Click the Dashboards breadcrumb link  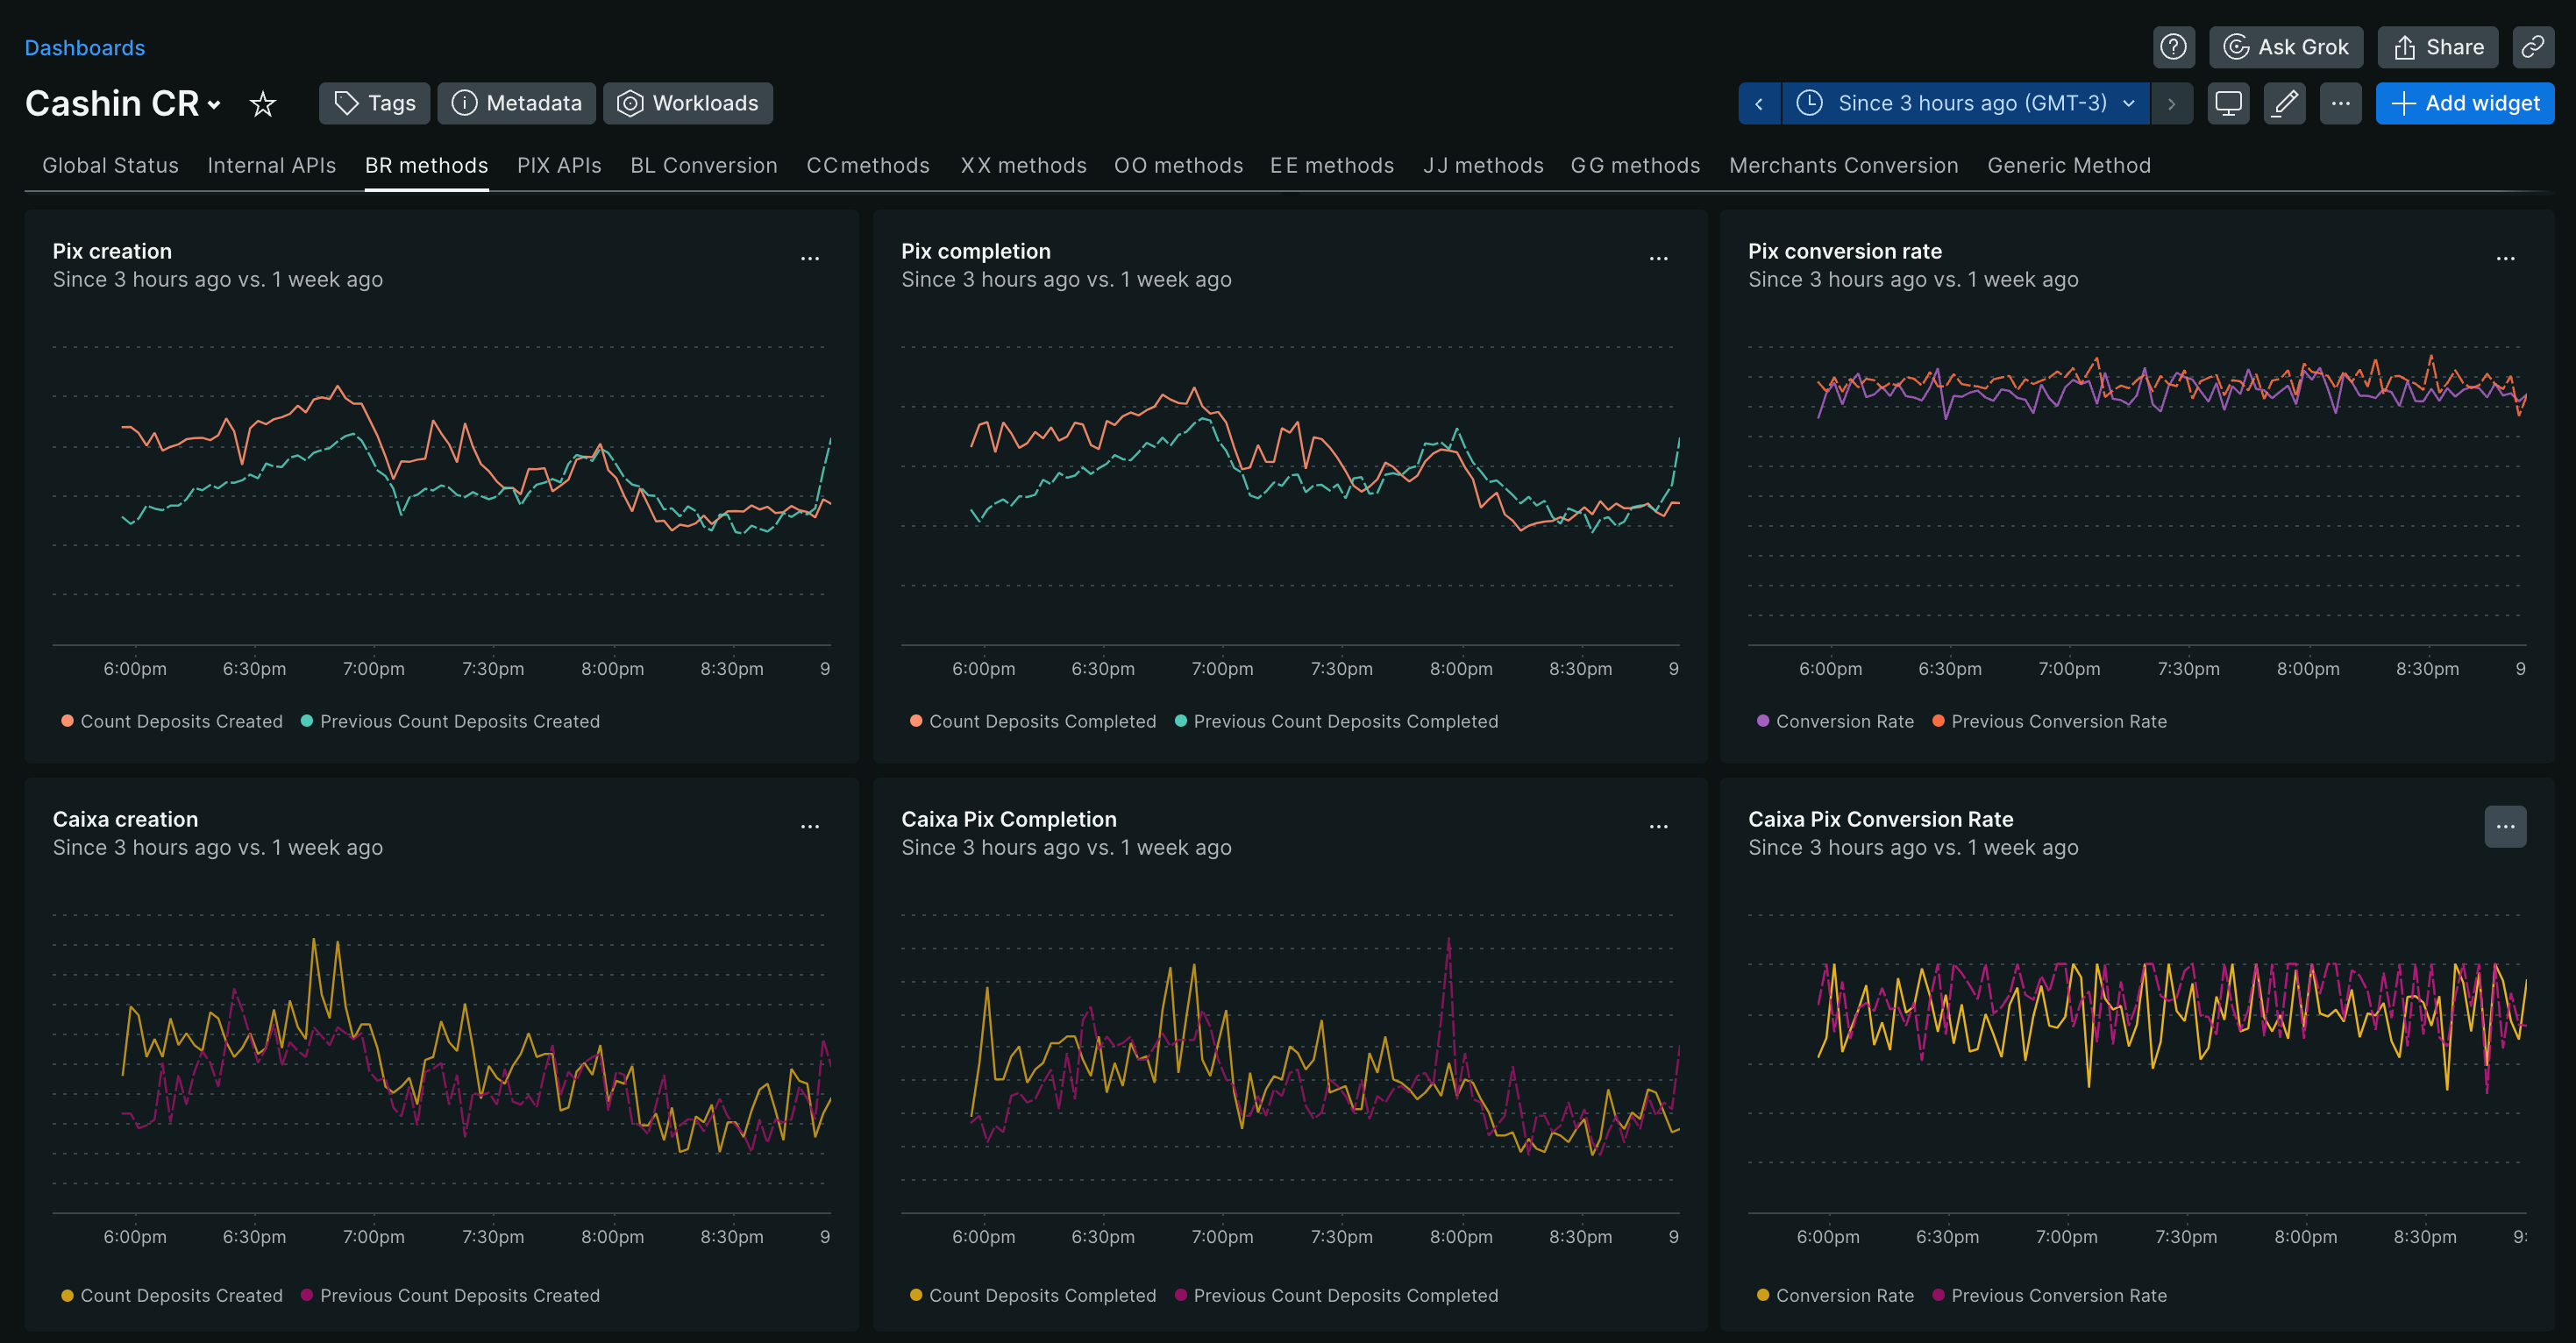tap(83, 46)
